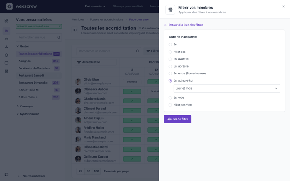Screen dimensions: 290x181
Task: Choose the "N'est pas" radio option
Action: click(171, 52)
